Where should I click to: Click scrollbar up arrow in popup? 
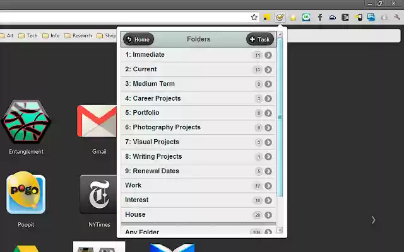(280, 35)
